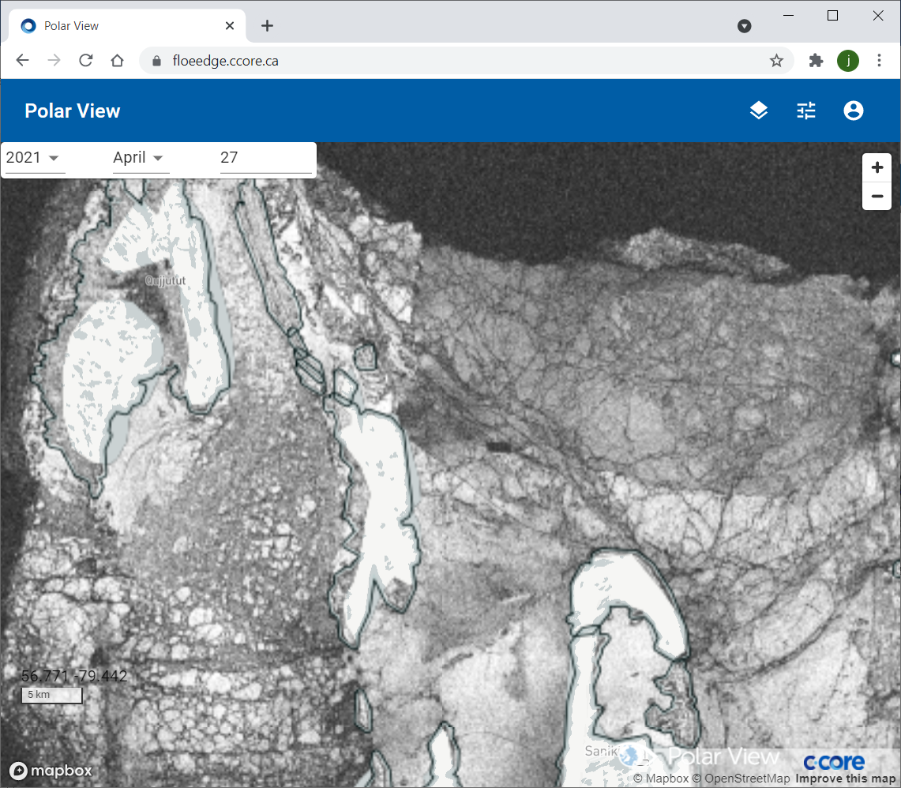Open the Chrome three-dot menu
This screenshot has width=901, height=788.
coord(879,61)
